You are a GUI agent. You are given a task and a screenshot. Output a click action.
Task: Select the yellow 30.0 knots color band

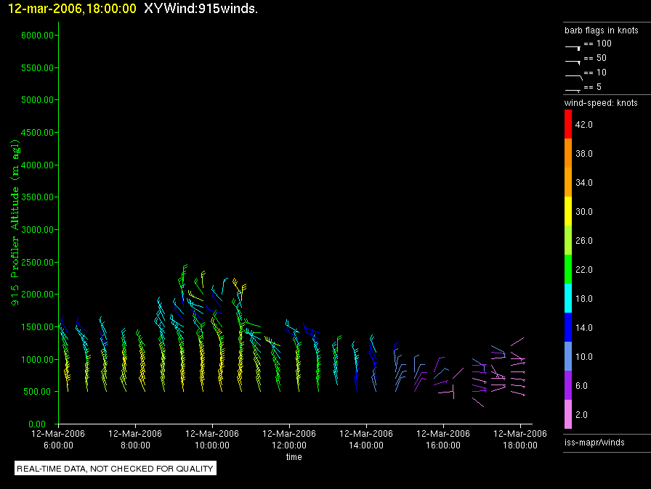pyautogui.click(x=568, y=211)
